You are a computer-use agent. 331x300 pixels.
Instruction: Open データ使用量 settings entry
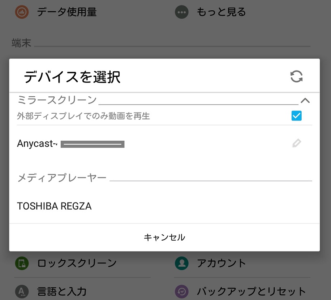[67, 12]
